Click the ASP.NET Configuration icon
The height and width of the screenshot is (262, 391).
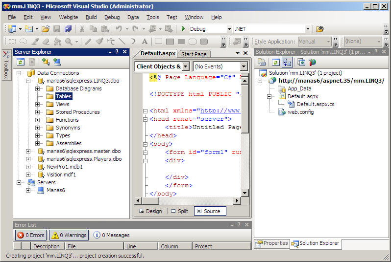(312, 62)
